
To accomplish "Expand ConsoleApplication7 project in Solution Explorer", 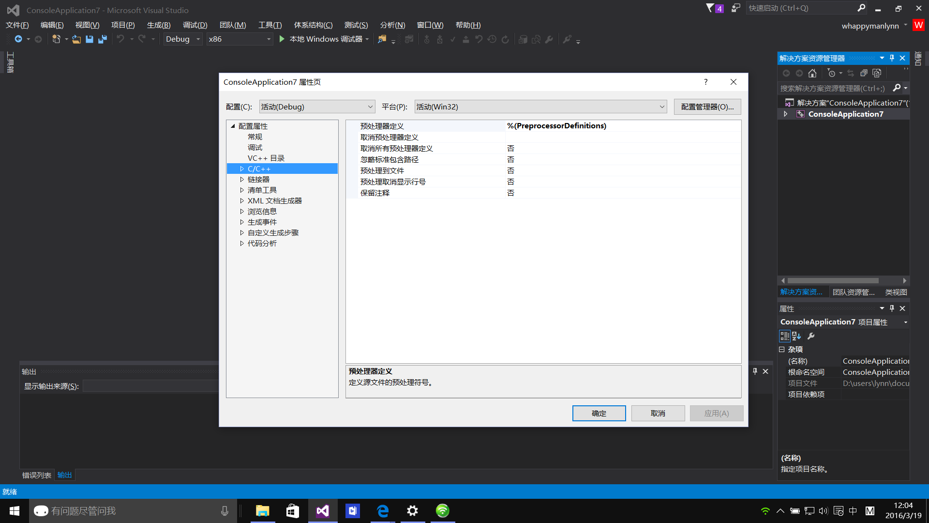I will 786,114.
